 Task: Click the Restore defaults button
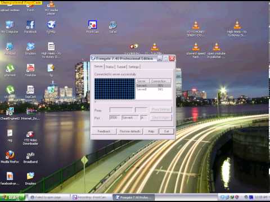click(130, 131)
